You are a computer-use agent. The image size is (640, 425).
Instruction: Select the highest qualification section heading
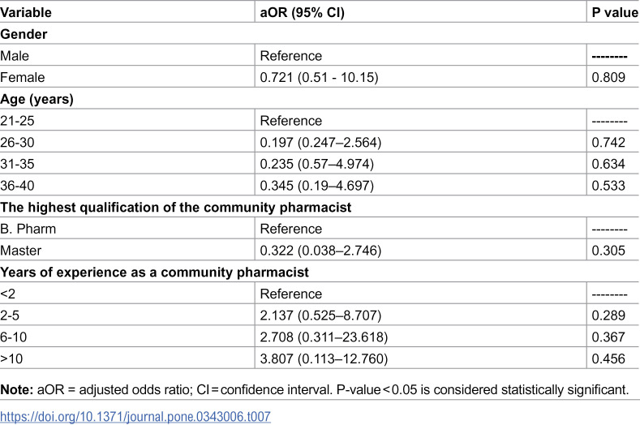point(175,208)
